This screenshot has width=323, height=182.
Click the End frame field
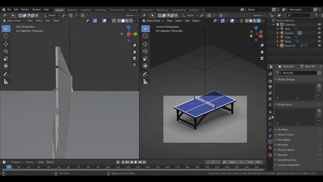click(254, 162)
